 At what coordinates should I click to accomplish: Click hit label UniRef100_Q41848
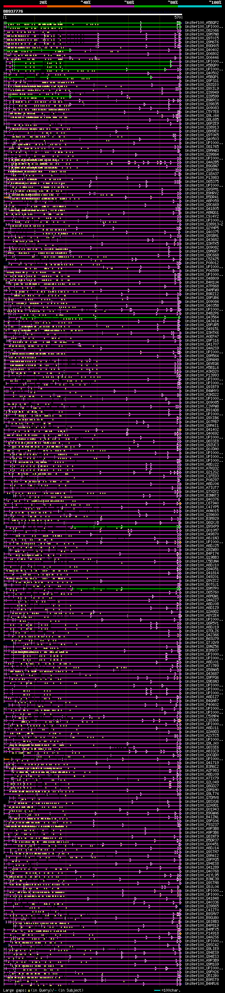point(202,898)
